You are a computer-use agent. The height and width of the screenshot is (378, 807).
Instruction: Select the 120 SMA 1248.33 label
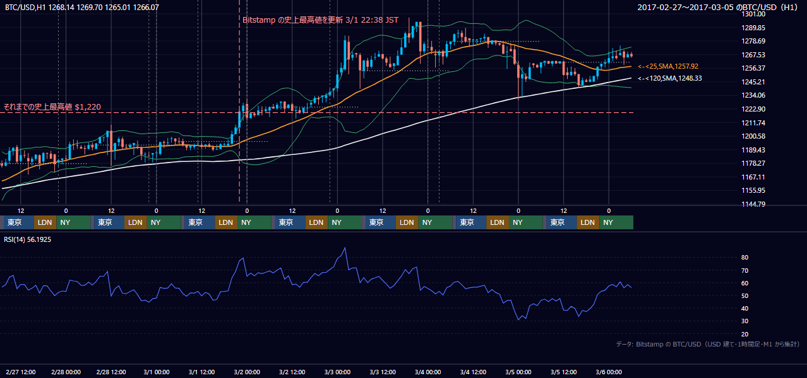[x=670, y=78]
